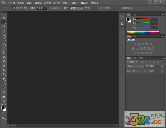Select the Move tool
This screenshot has width=166, height=128.
[4, 17]
